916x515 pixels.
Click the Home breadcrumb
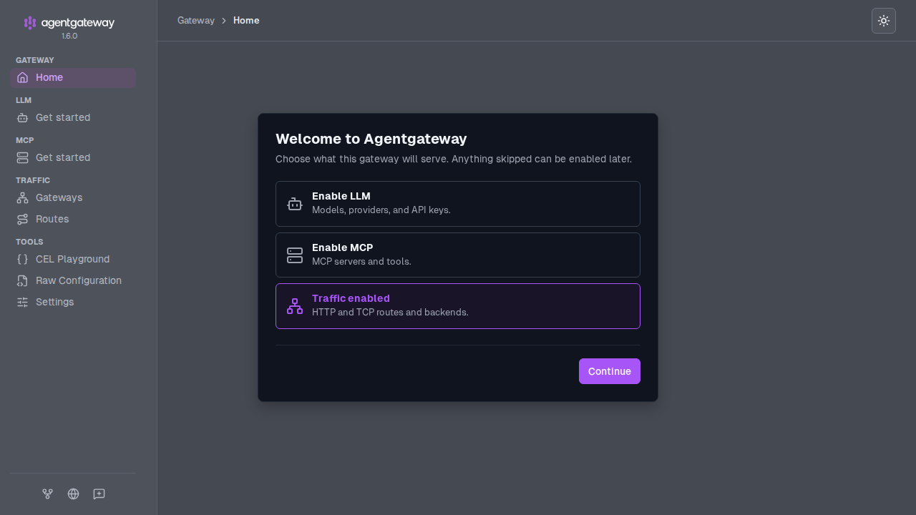point(246,21)
